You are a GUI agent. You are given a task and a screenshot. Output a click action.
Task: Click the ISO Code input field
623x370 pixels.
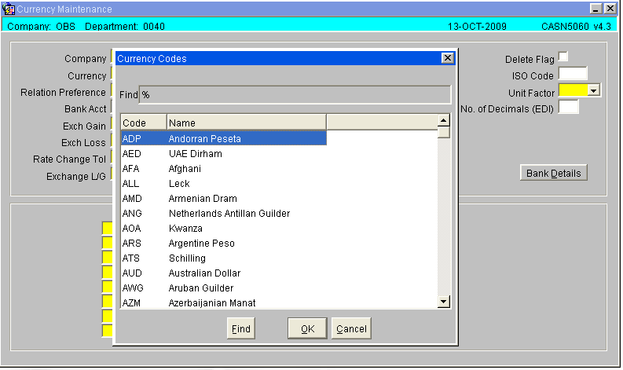click(573, 75)
